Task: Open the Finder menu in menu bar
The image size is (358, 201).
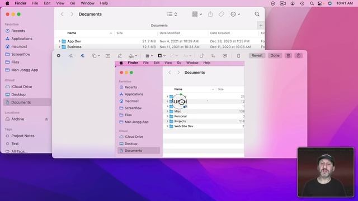Action: pos(21,3)
